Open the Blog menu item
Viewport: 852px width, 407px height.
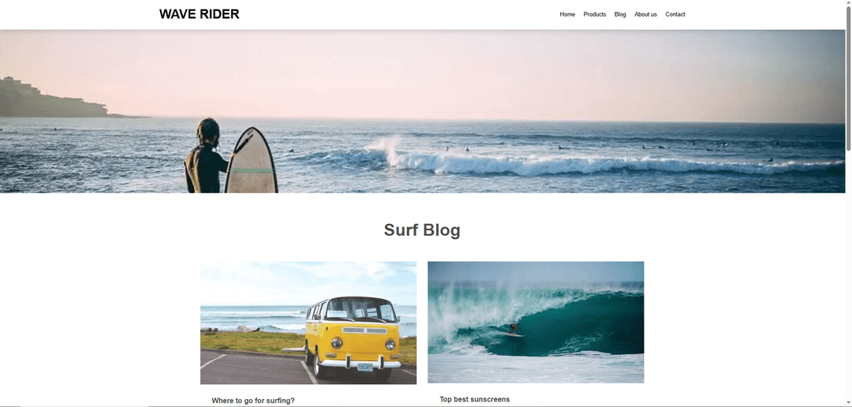pos(620,15)
